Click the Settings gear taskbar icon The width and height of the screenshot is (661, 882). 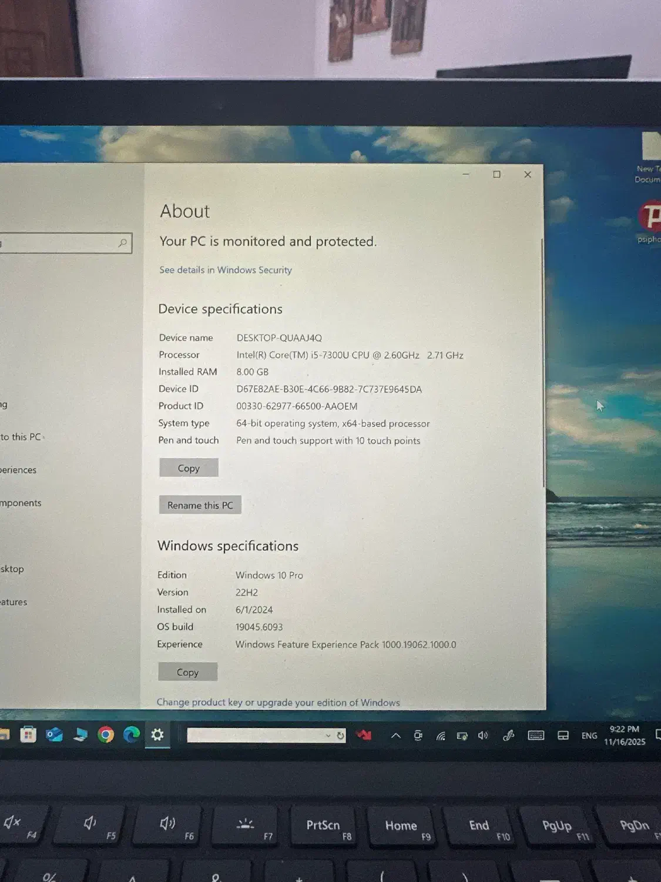tap(157, 734)
